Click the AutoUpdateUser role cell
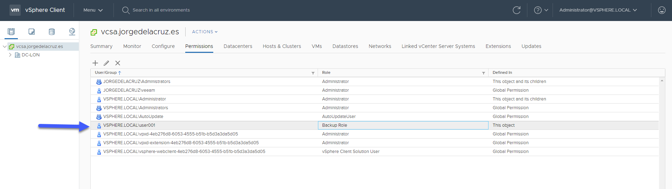This screenshot has height=189, width=672. (x=403, y=117)
